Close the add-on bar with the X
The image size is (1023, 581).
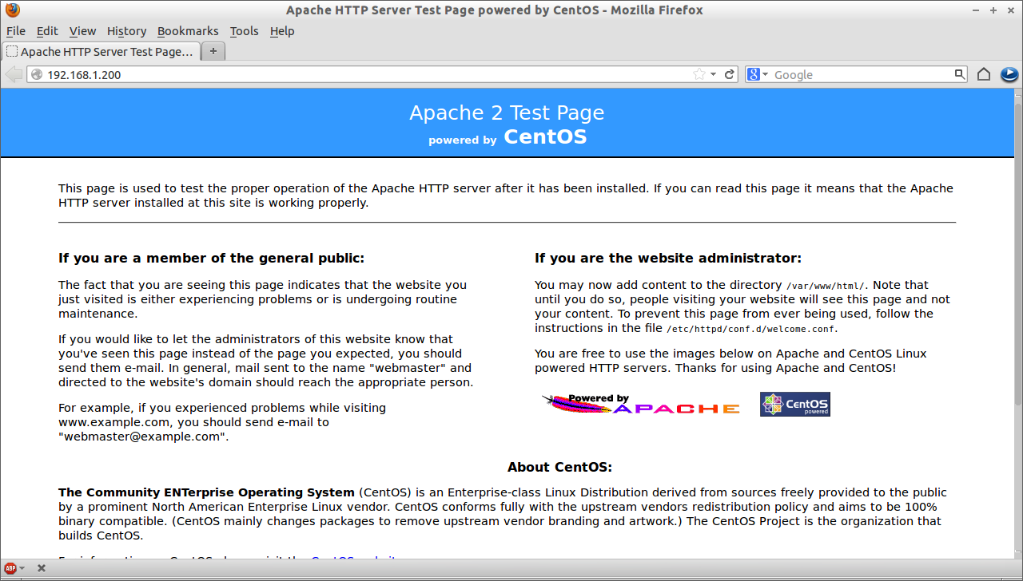pyautogui.click(x=42, y=568)
